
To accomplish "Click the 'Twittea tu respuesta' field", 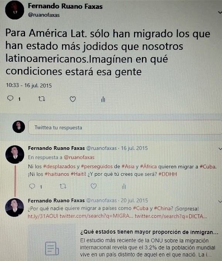I will pyautogui.click(x=125, y=127).
